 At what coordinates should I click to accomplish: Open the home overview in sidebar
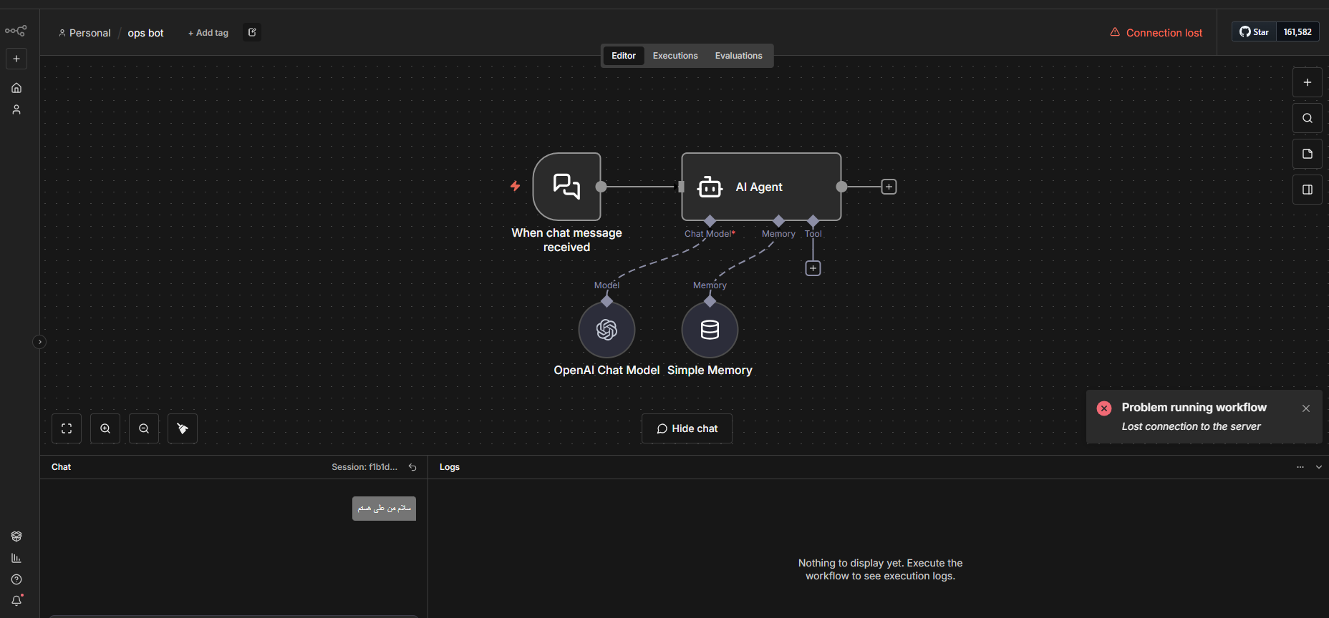[16, 88]
